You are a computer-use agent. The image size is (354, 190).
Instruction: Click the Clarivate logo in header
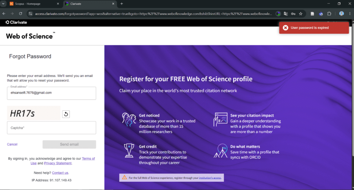16,22
